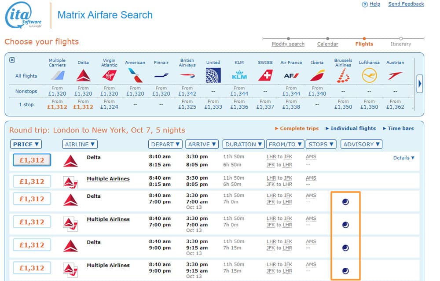Open Send Feedback link
Screen dimensions: 440x281
(x=406, y=4)
